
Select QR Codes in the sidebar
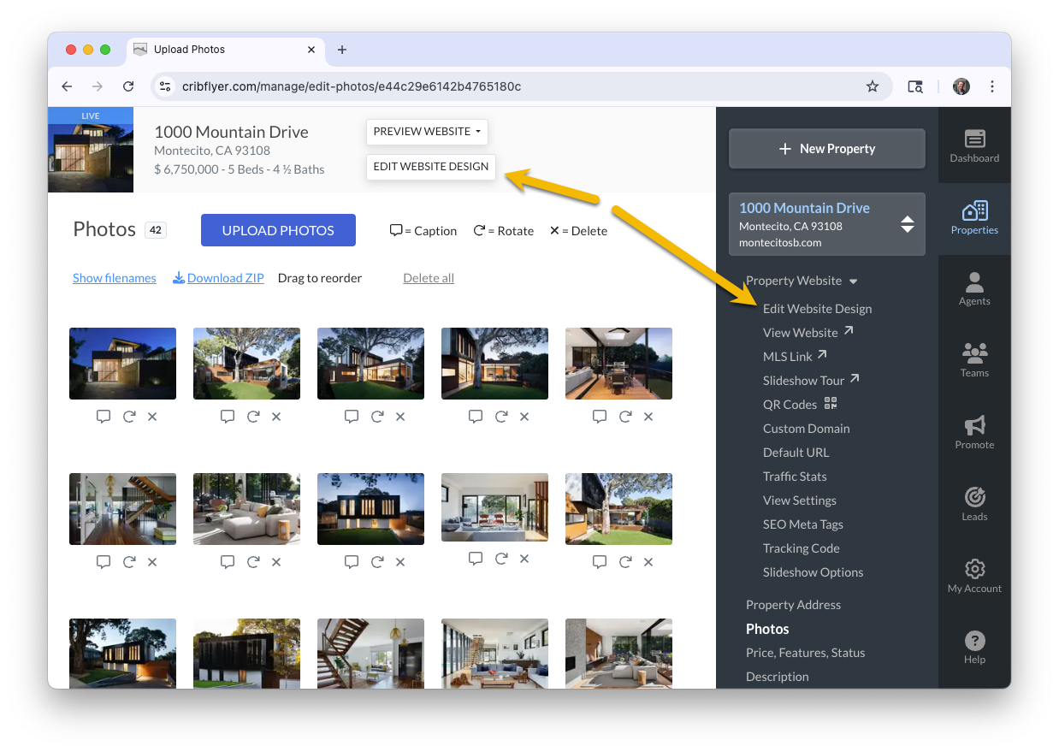799,405
